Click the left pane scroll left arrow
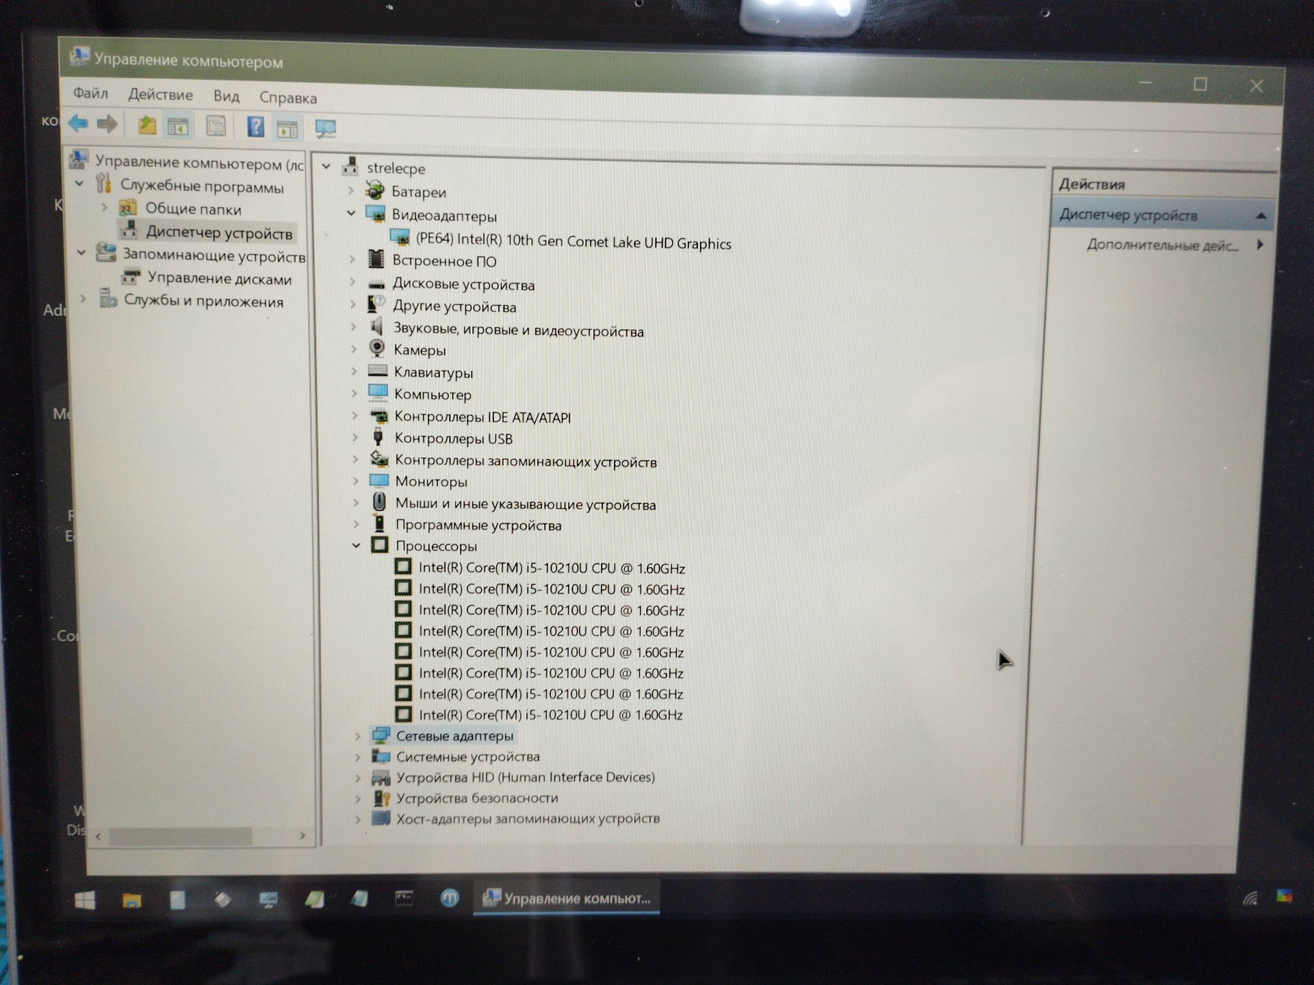Screen dimensions: 1314x985 99,836
